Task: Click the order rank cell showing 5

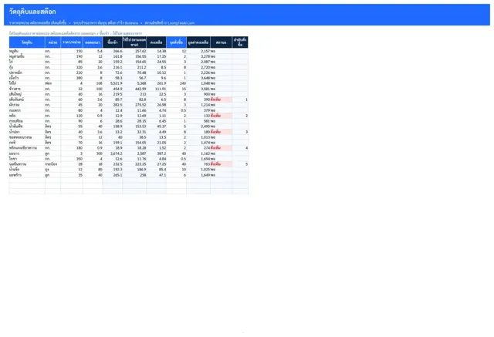Action: (240, 164)
